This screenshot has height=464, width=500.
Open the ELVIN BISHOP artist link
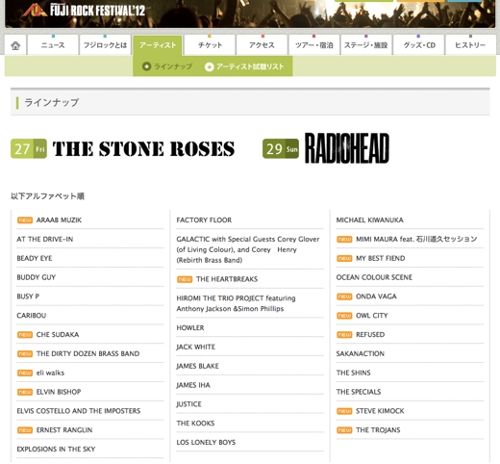coord(59,392)
